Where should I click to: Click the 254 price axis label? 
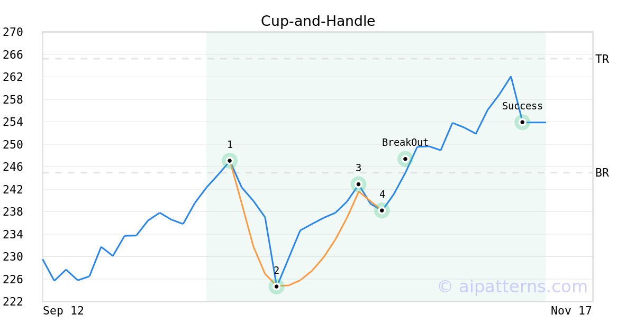pyautogui.click(x=13, y=122)
